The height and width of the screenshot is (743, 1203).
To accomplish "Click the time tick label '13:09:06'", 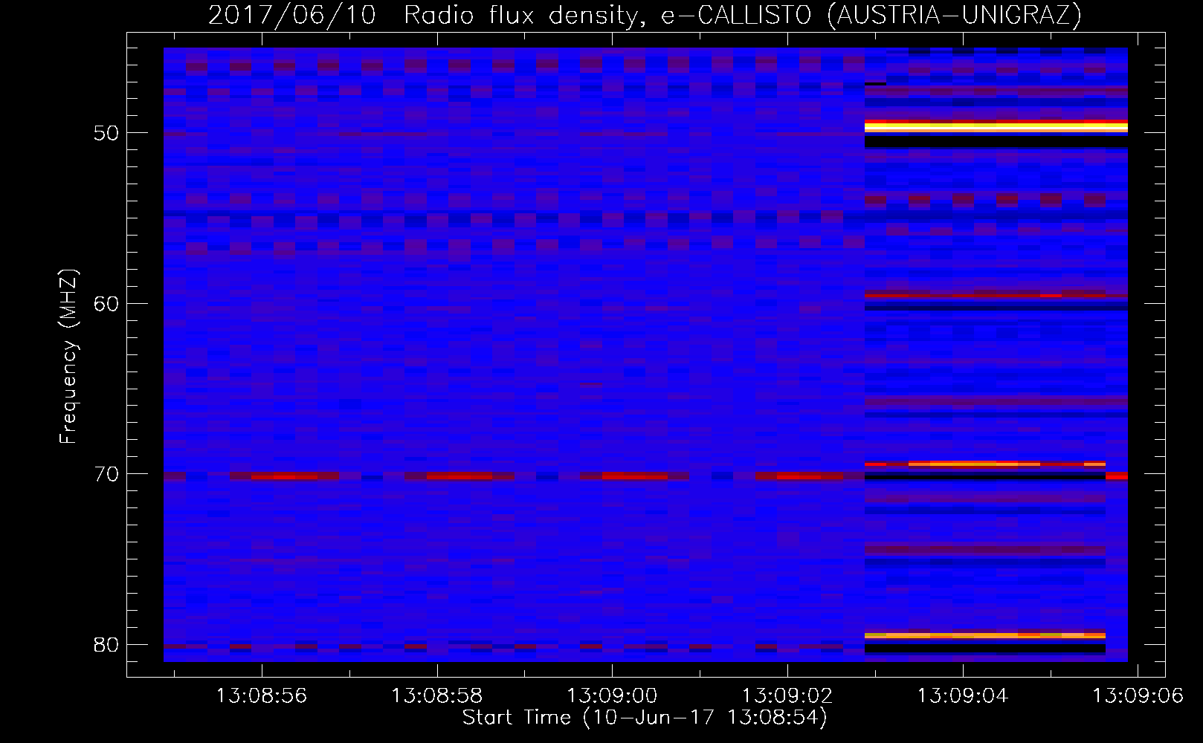I will 1138,696.
